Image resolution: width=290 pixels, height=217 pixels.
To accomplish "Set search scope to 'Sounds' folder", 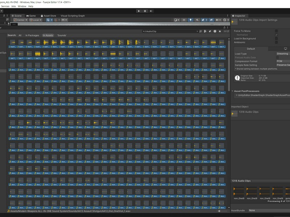I will (62, 35).
